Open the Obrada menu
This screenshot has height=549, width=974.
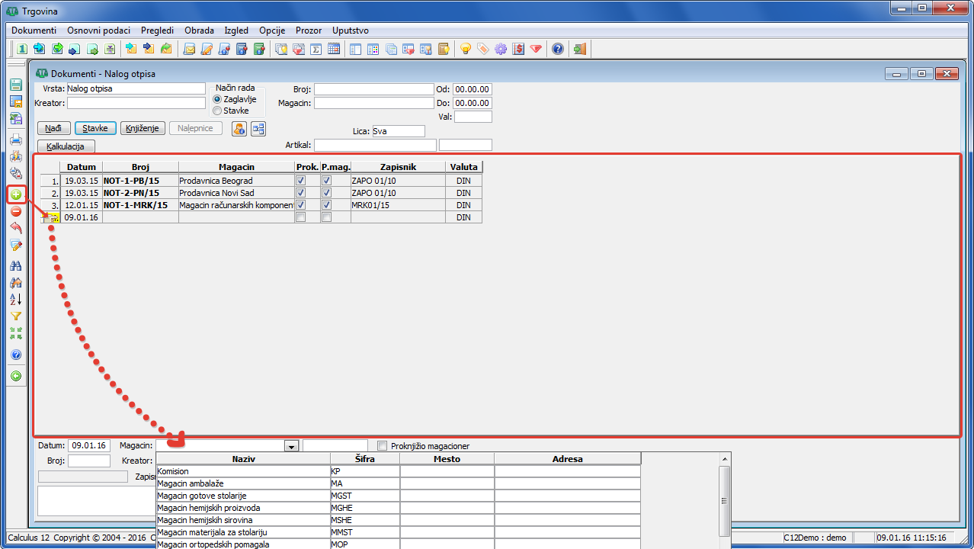tap(199, 30)
